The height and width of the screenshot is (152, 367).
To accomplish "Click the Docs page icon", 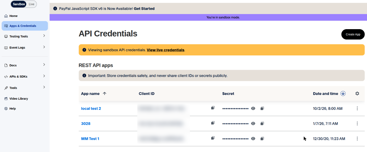I will tap(6, 65).
